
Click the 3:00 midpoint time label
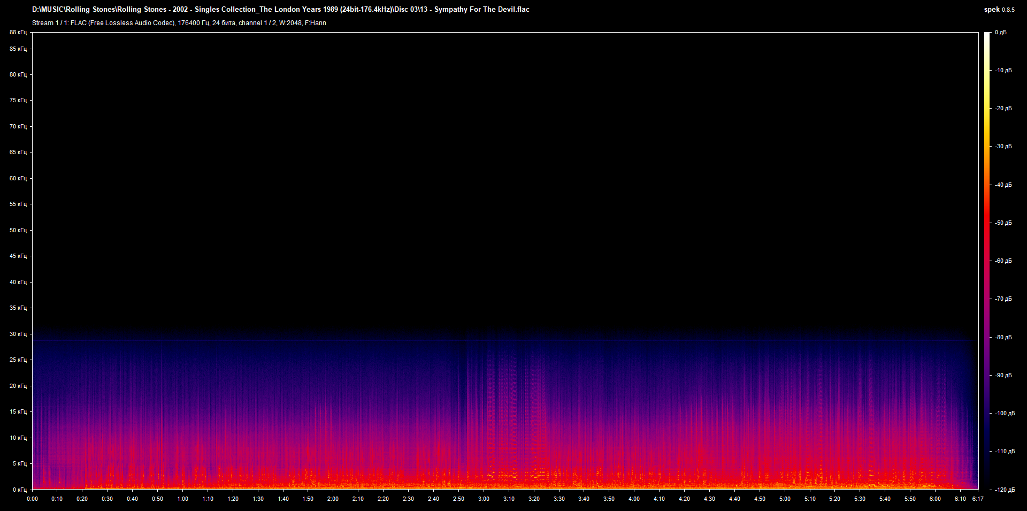[x=484, y=498]
